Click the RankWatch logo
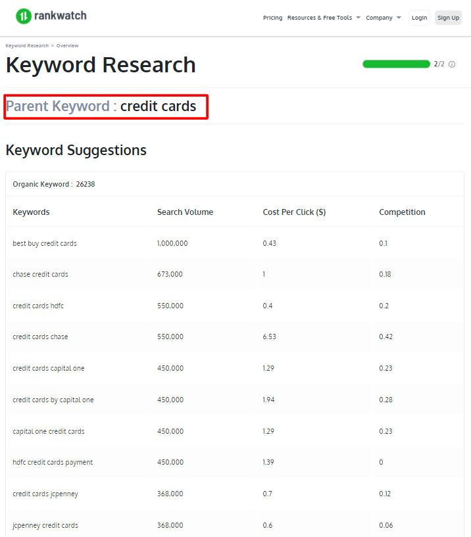 coord(51,16)
